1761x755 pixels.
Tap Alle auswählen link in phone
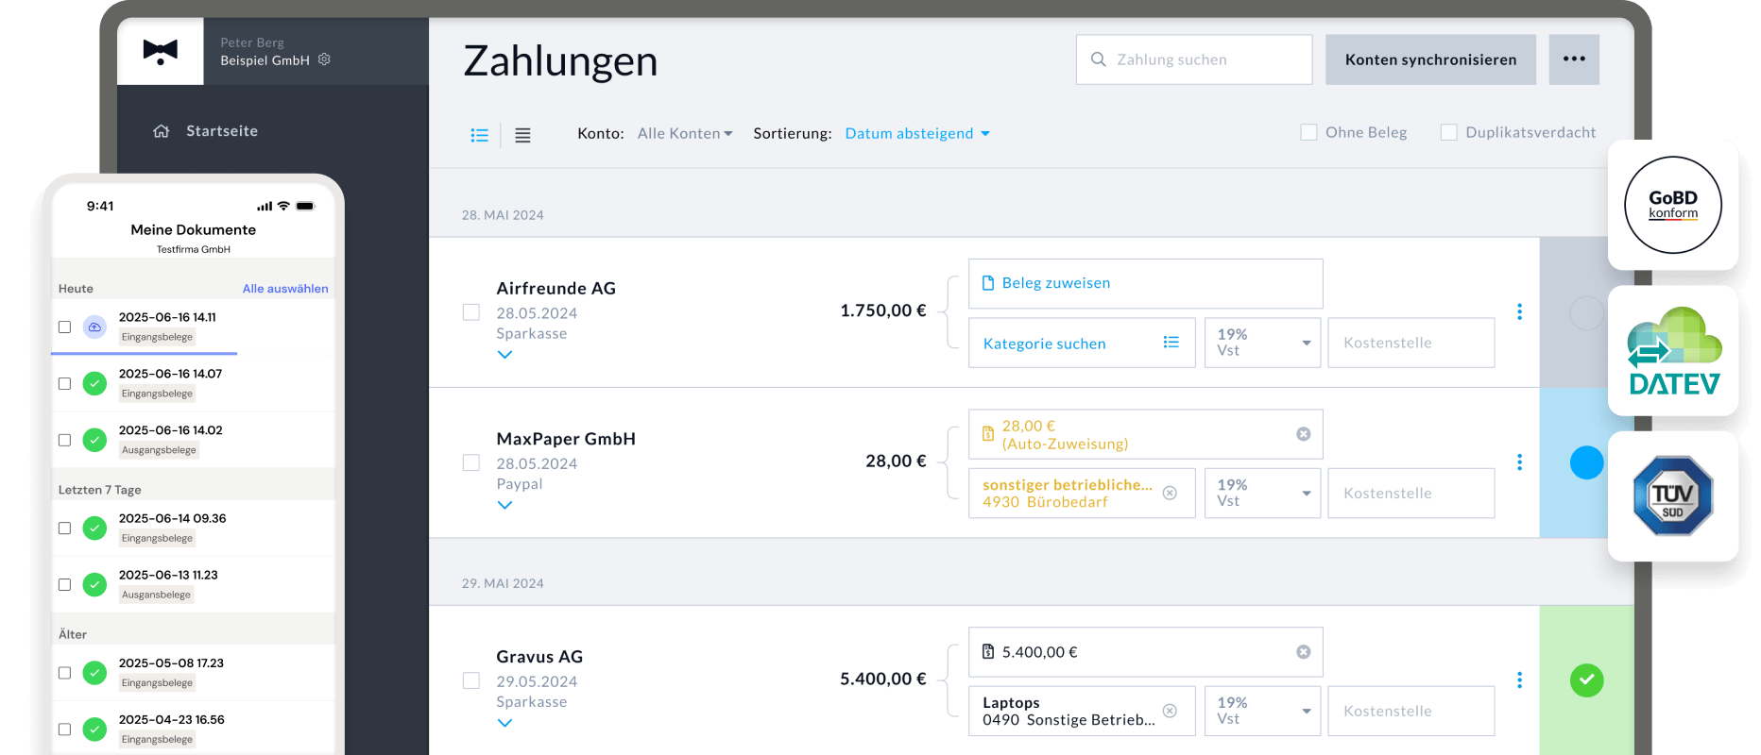[285, 289]
